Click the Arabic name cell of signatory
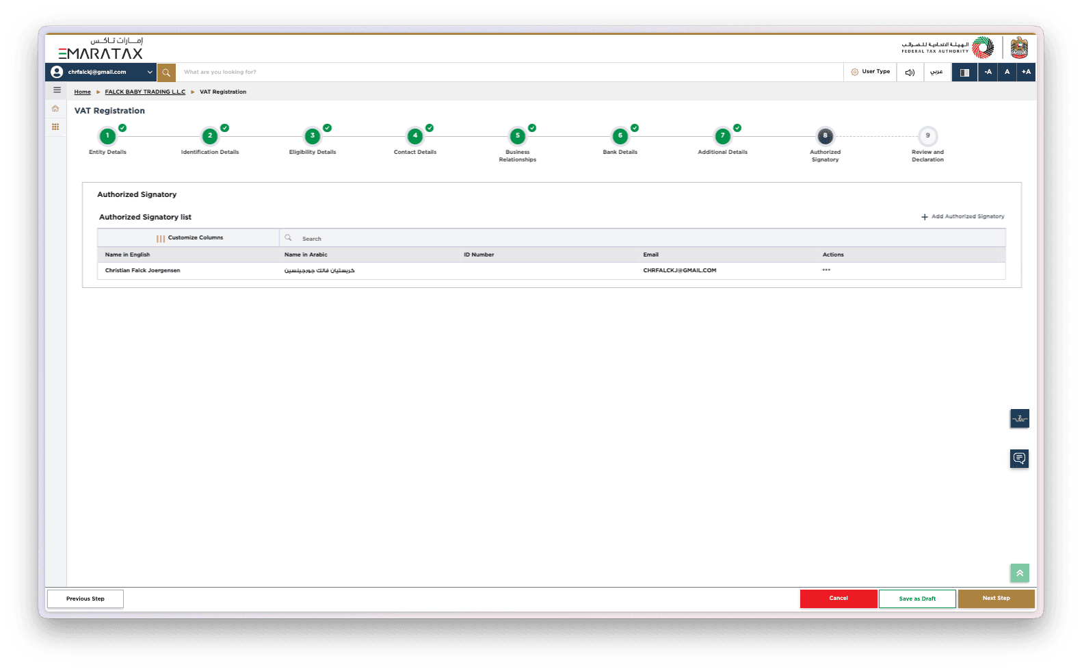 pos(319,271)
